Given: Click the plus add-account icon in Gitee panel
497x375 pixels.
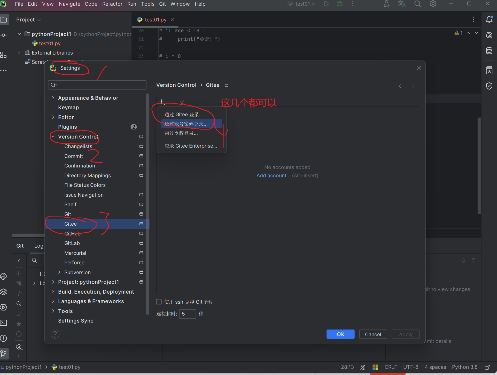Looking at the screenshot, I should [162, 102].
